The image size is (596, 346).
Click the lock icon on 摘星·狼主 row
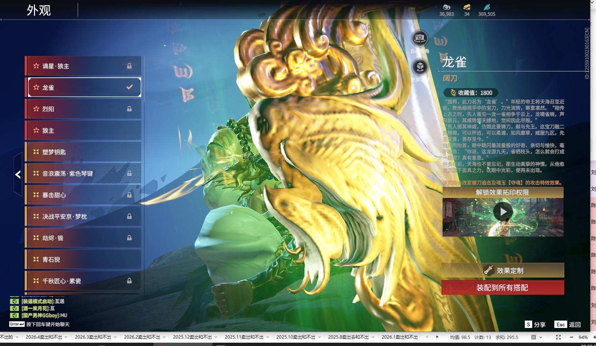[x=129, y=66]
